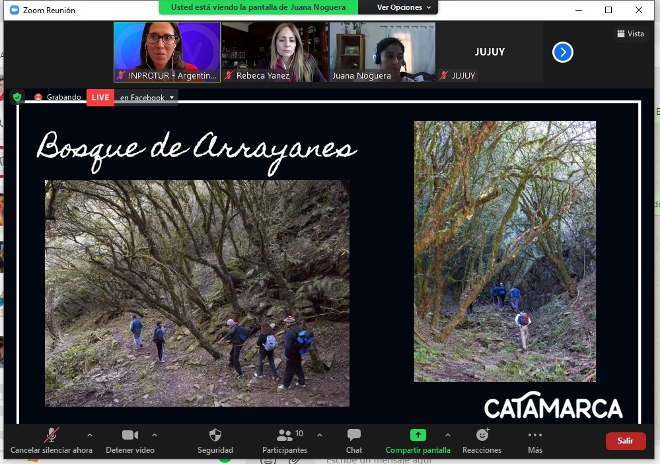Select the JUJUY participant tile

tap(490, 52)
